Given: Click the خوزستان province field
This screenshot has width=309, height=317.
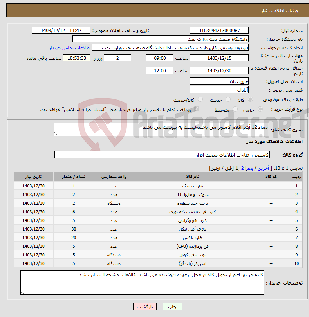Looking at the screenshot, I should pyautogui.click(x=219, y=81).
